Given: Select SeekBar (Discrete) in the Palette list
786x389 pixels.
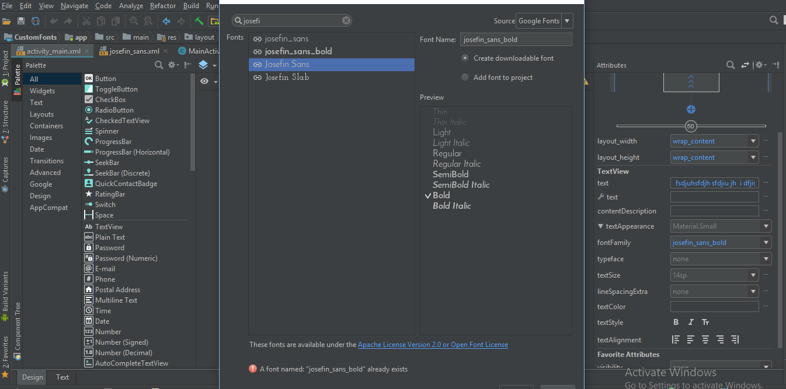Looking at the screenshot, I should click(x=123, y=173).
